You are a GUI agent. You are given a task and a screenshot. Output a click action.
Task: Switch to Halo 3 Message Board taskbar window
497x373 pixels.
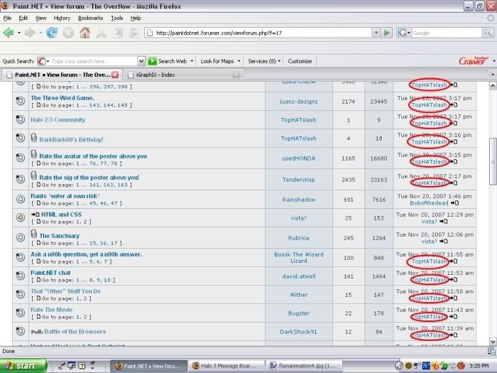226,366
